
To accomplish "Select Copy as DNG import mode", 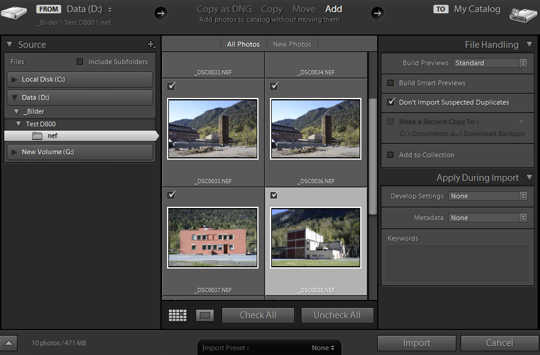I will (x=224, y=9).
